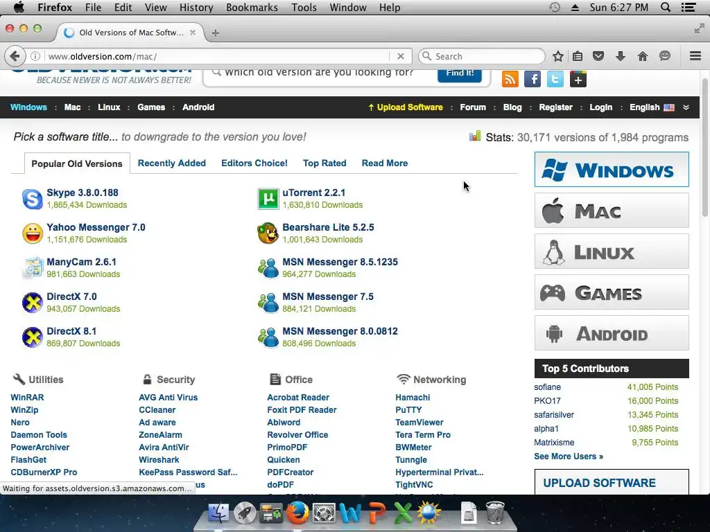
Task: Open the History menu
Action: (x=196, y=7)
